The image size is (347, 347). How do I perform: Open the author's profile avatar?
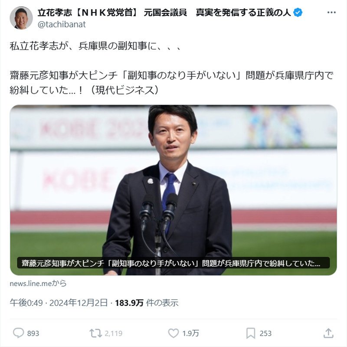21,18
